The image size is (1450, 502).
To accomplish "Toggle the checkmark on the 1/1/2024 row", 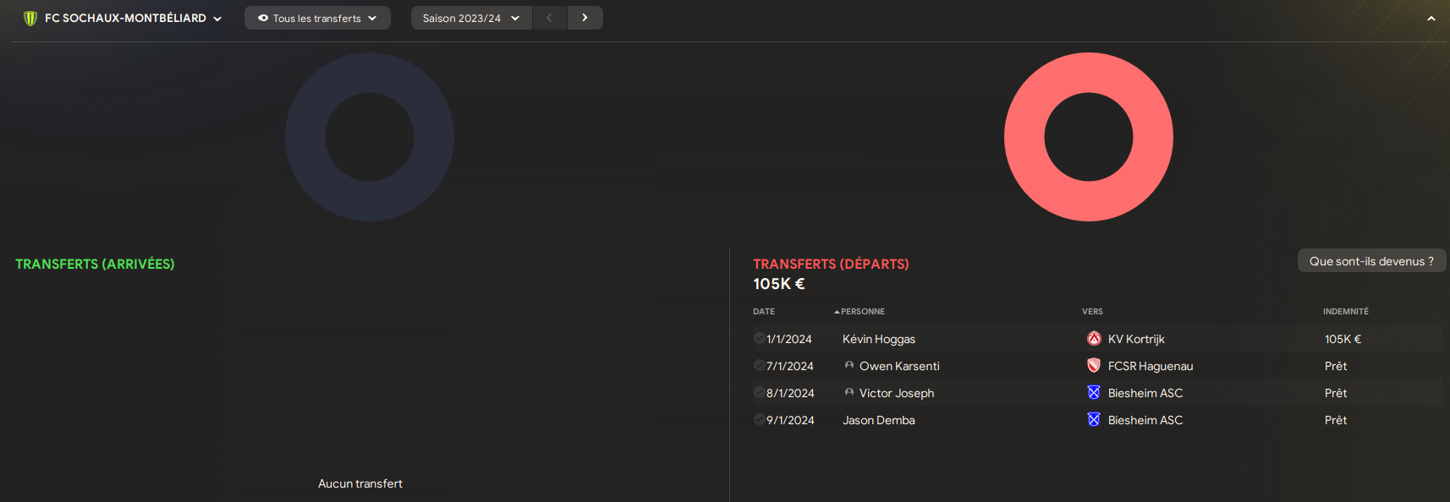I will point(759,339).
